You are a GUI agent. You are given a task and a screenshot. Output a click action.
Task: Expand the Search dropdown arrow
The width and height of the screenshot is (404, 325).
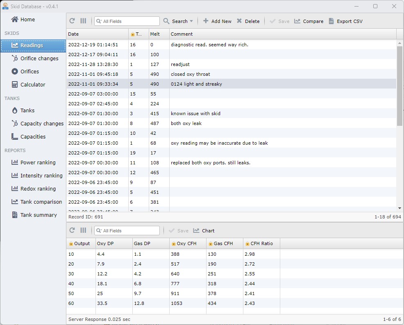point(191,21)
